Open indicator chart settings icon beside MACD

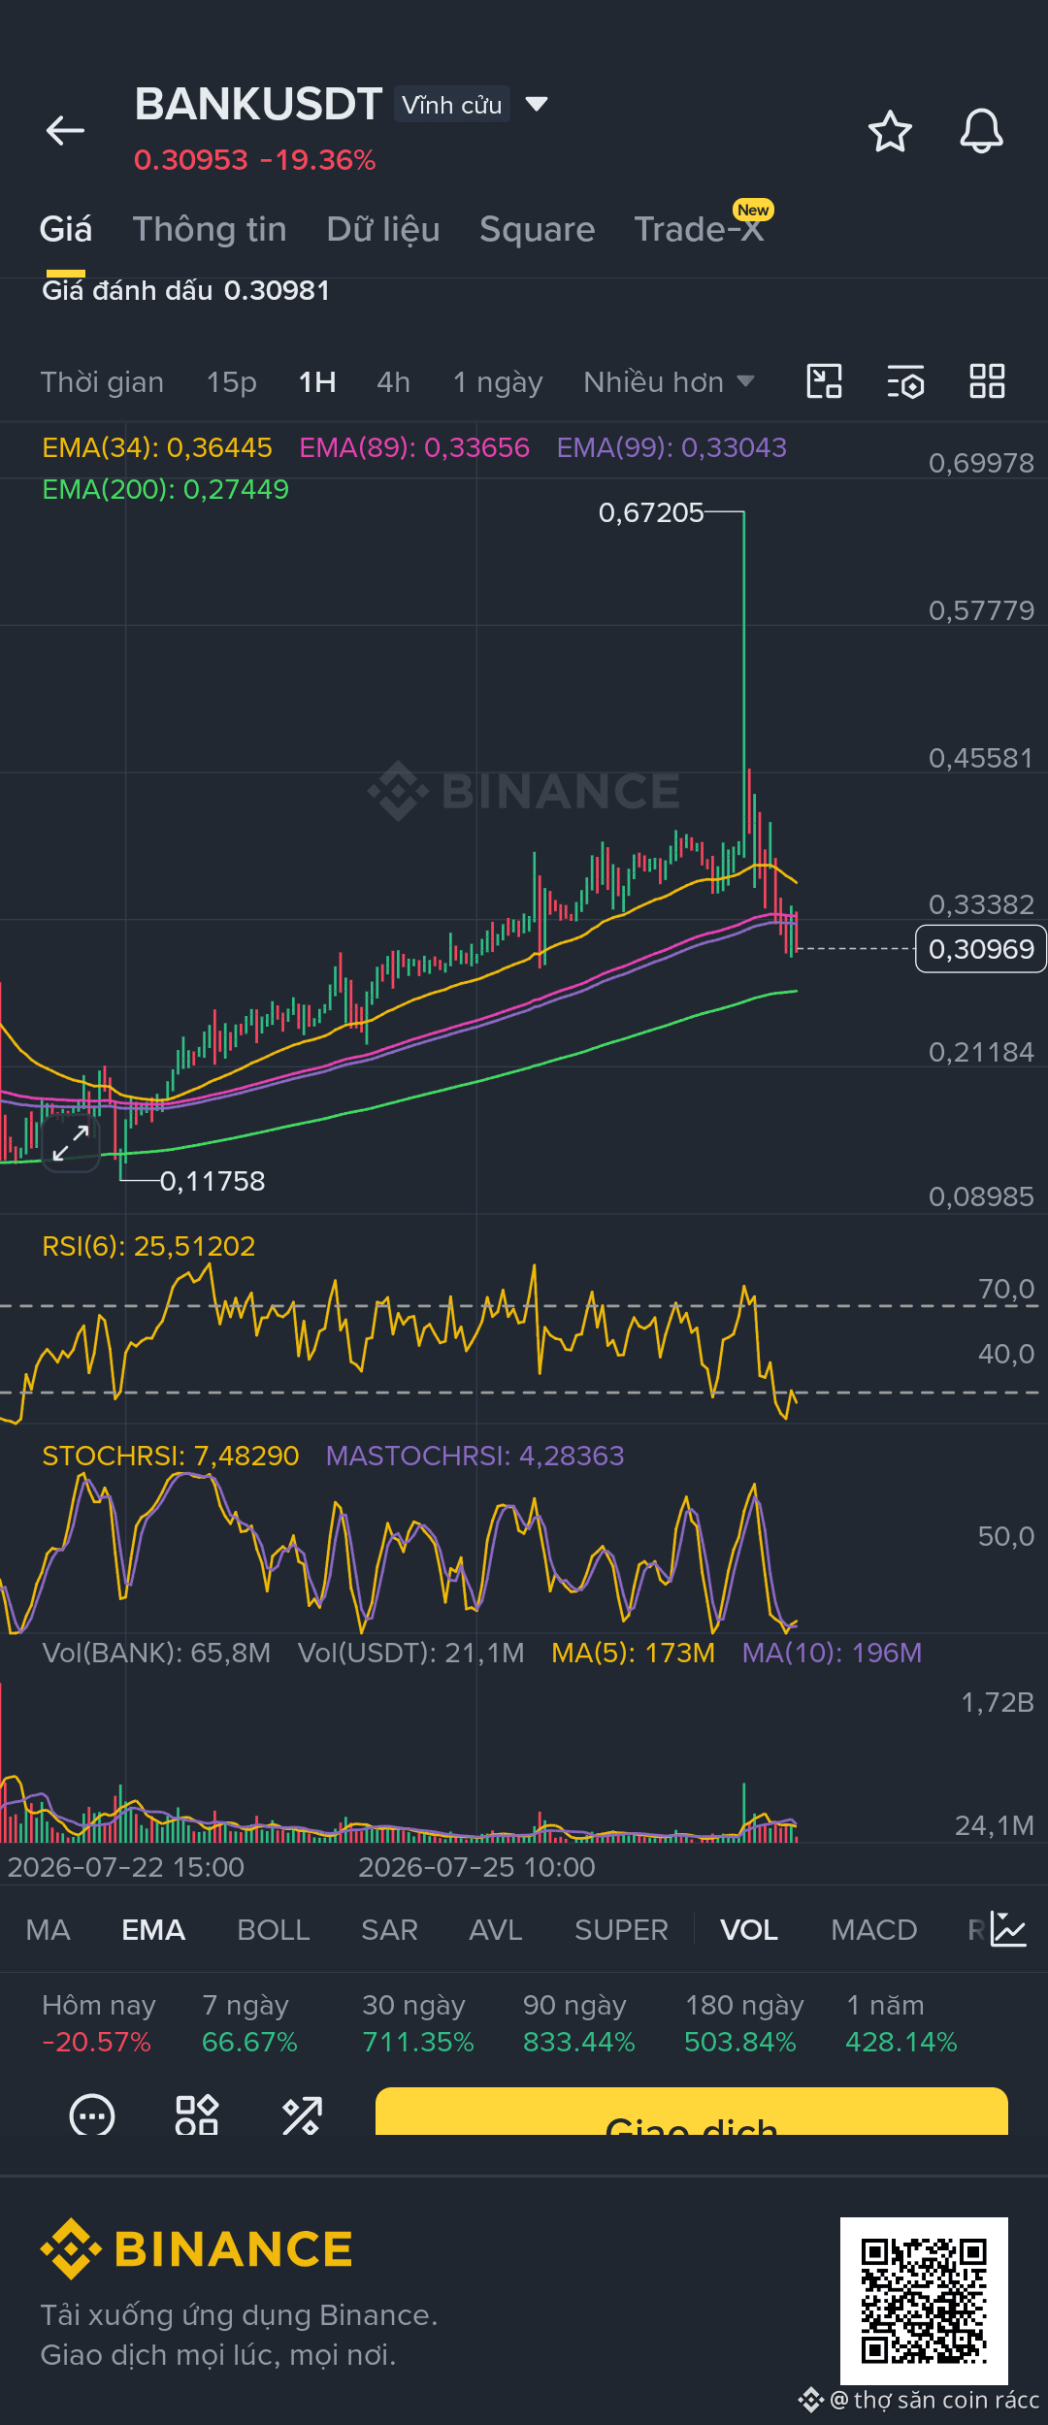(1008, 1929)
